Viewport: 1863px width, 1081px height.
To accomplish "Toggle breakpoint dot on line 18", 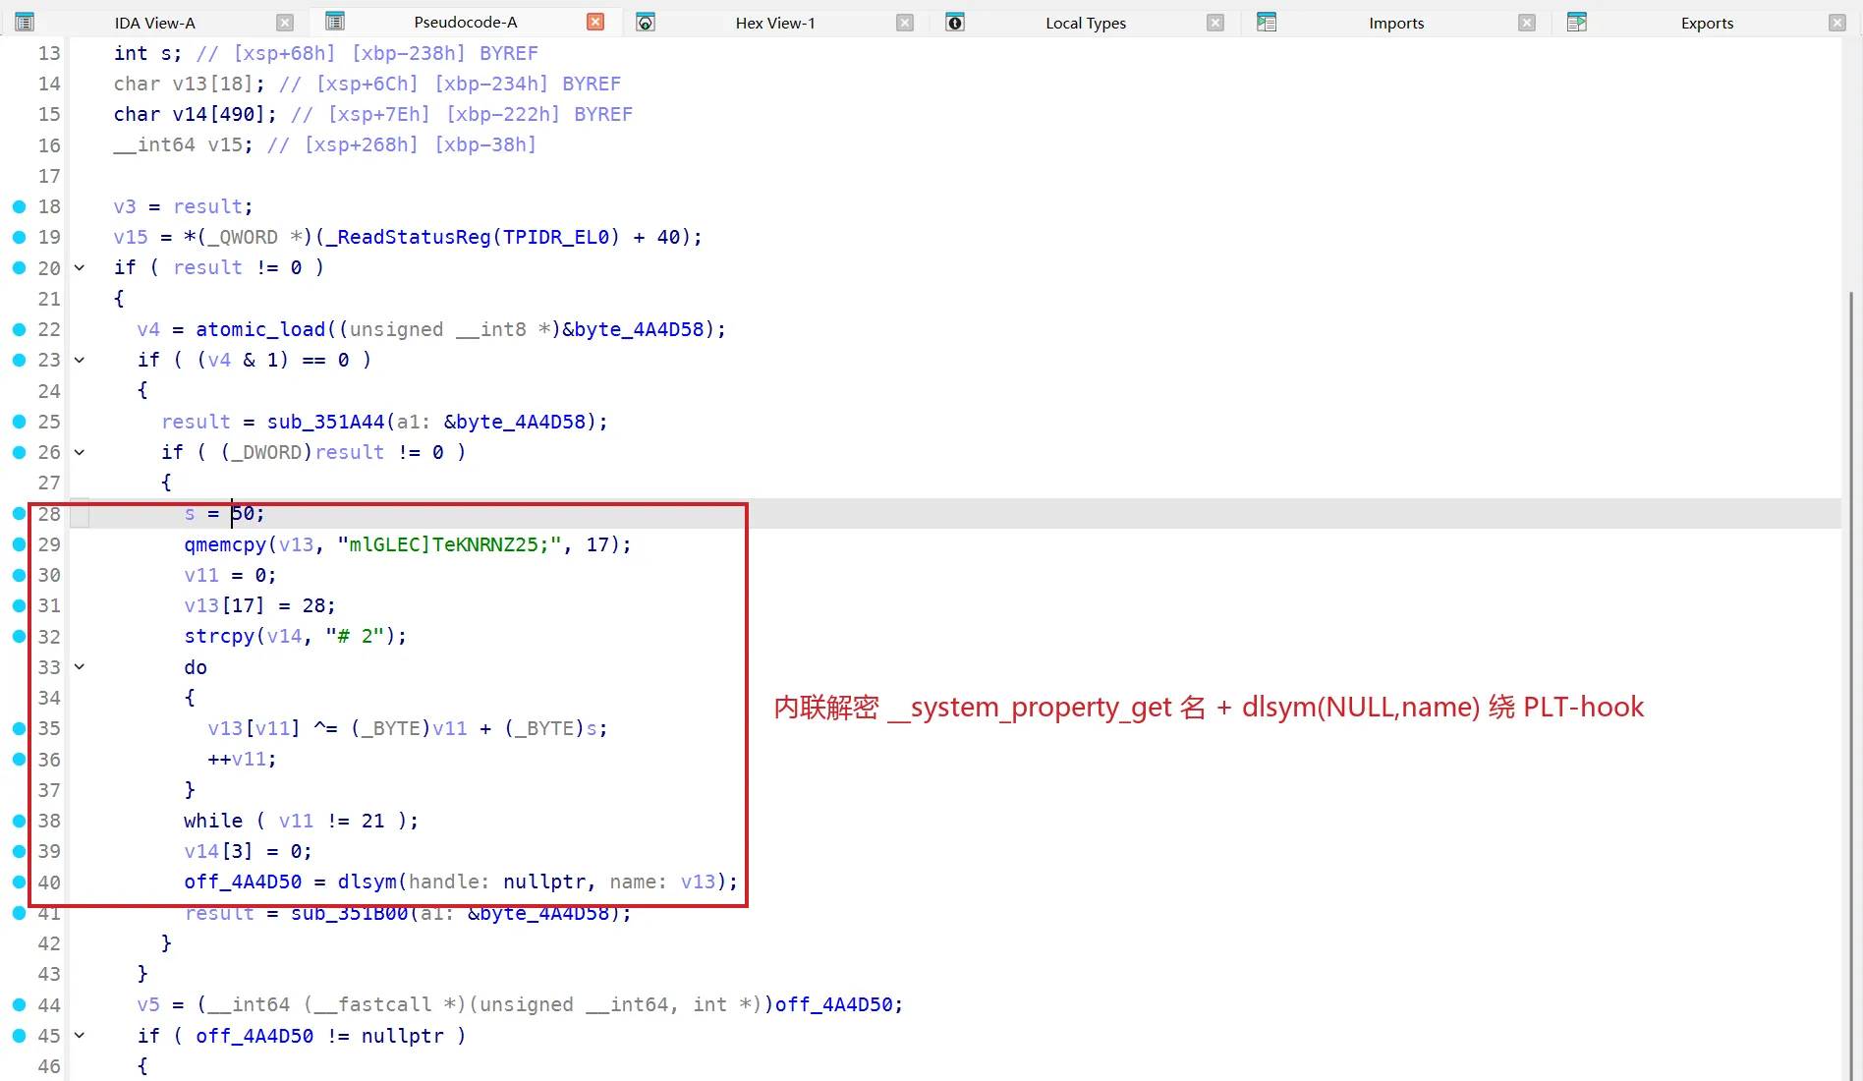I will 19,206.
